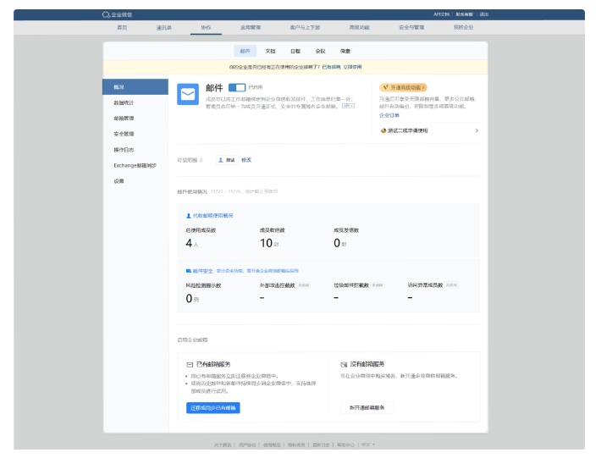Open the 中文 language dropdown in footer
Viewport: 601px width, 458px height.
point(367,444)
